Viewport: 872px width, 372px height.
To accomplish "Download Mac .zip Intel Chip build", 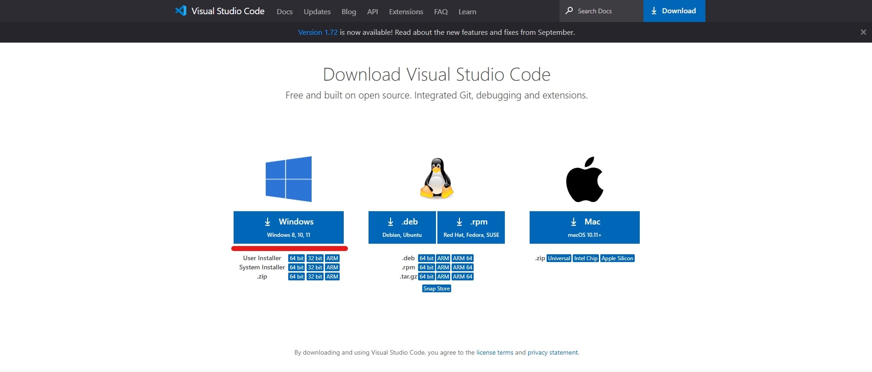I will click(x=586, y=258).
